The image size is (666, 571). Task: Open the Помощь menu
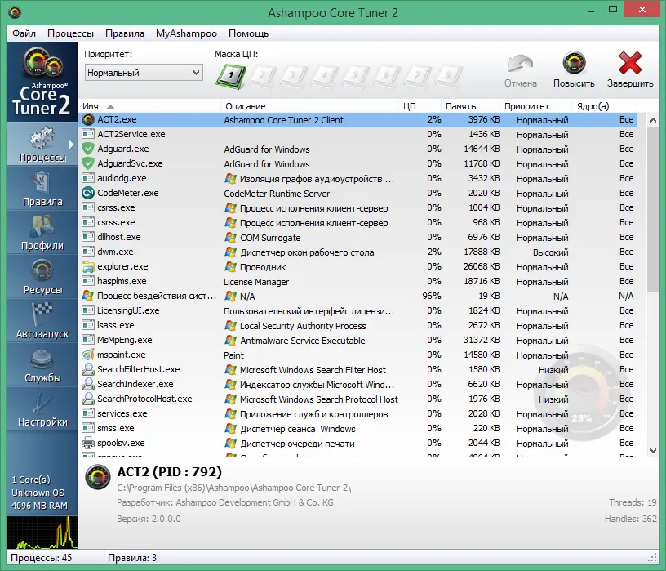(248, 33)
